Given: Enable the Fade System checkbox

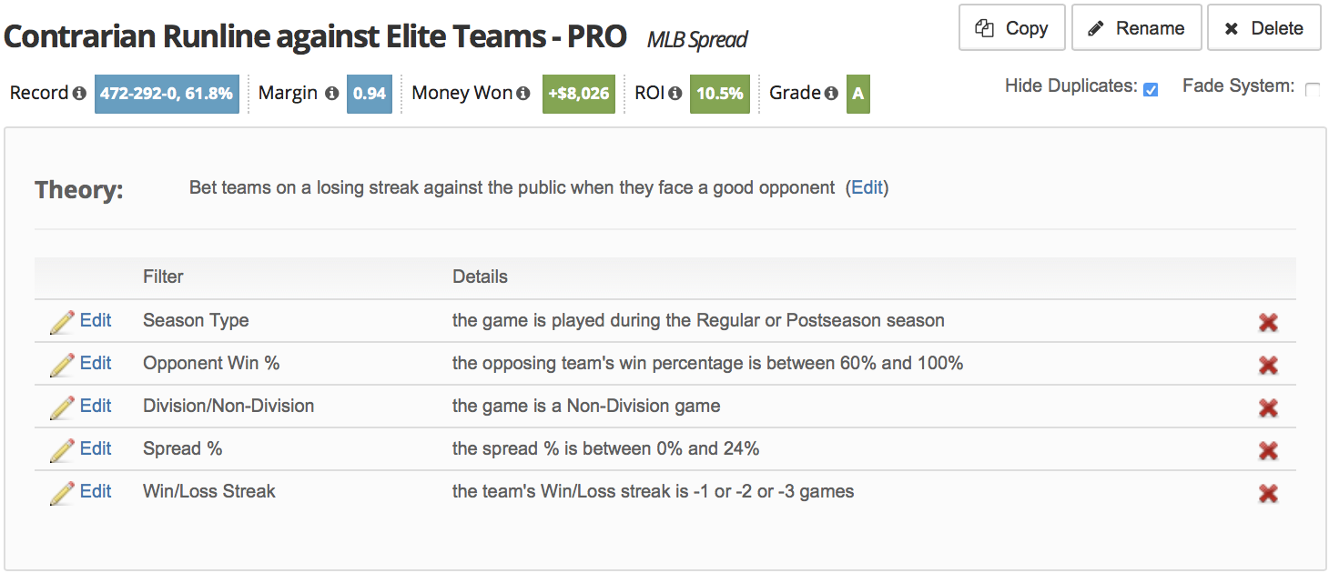Looking at the screenshot, I should 1313,89.
